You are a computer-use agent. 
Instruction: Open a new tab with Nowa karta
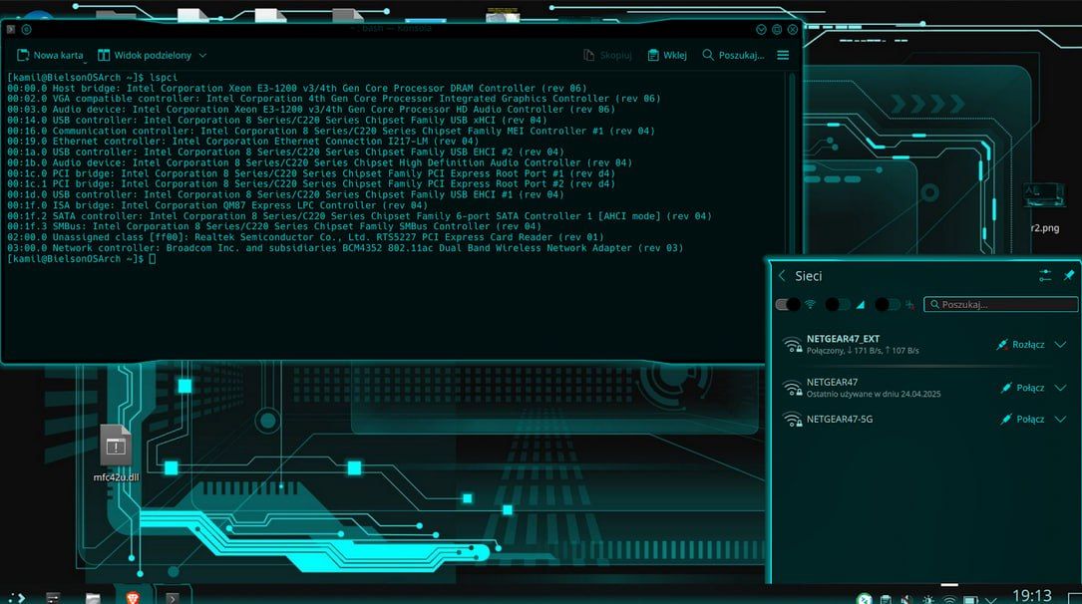50,55
